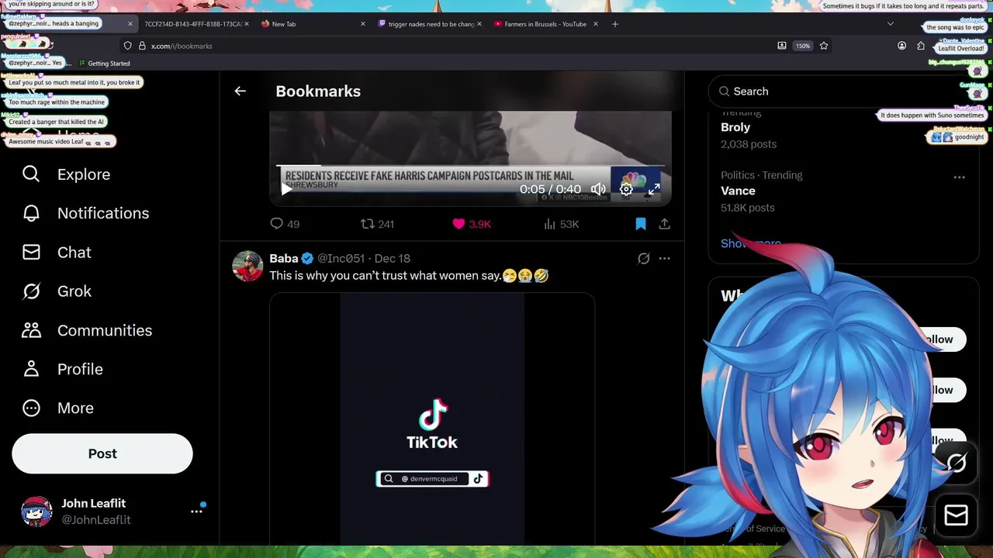
Task: Open the trending topic Vance
Action: (738, 191)
